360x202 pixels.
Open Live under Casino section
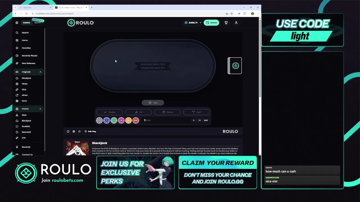21,138
